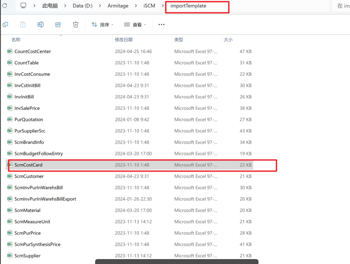
Task: Click the Copy icon in toolbar
Action: (5, 25)
